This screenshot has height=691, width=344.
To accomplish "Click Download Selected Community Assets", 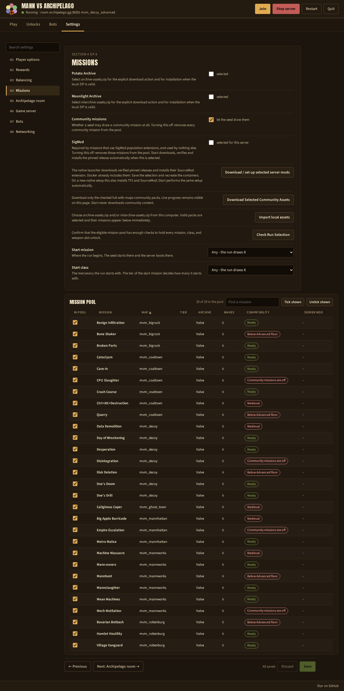I will click(x=258, y=200).
